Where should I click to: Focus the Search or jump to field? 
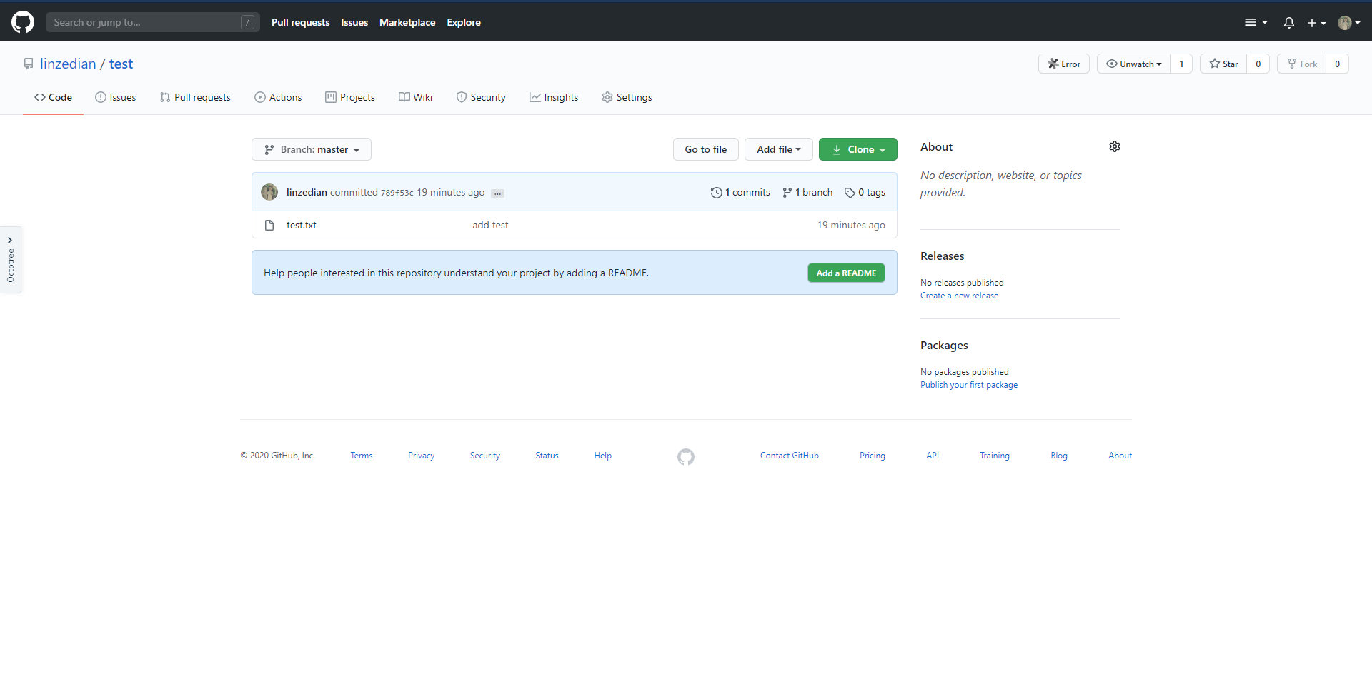pos(152,22)
